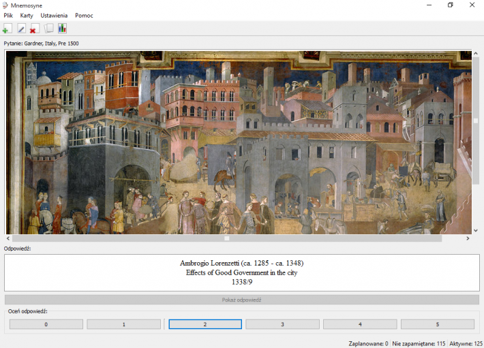Click the 1338/9 date text
484x348 pixels.
pos(242,282)
